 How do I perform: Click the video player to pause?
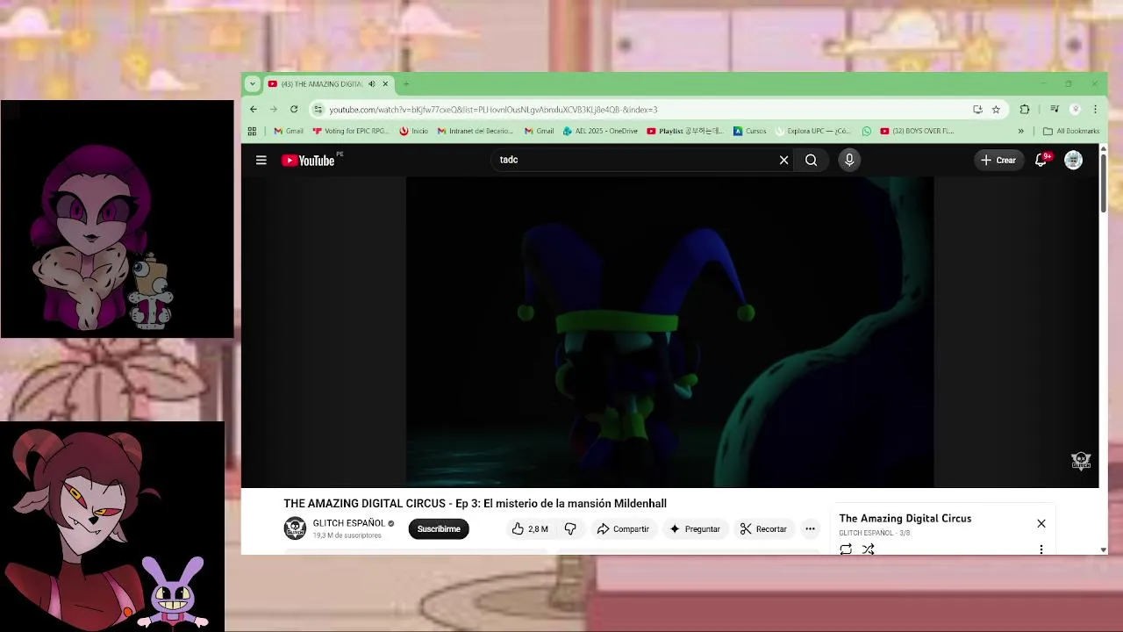pyautogui.click(x=669, y=332)
